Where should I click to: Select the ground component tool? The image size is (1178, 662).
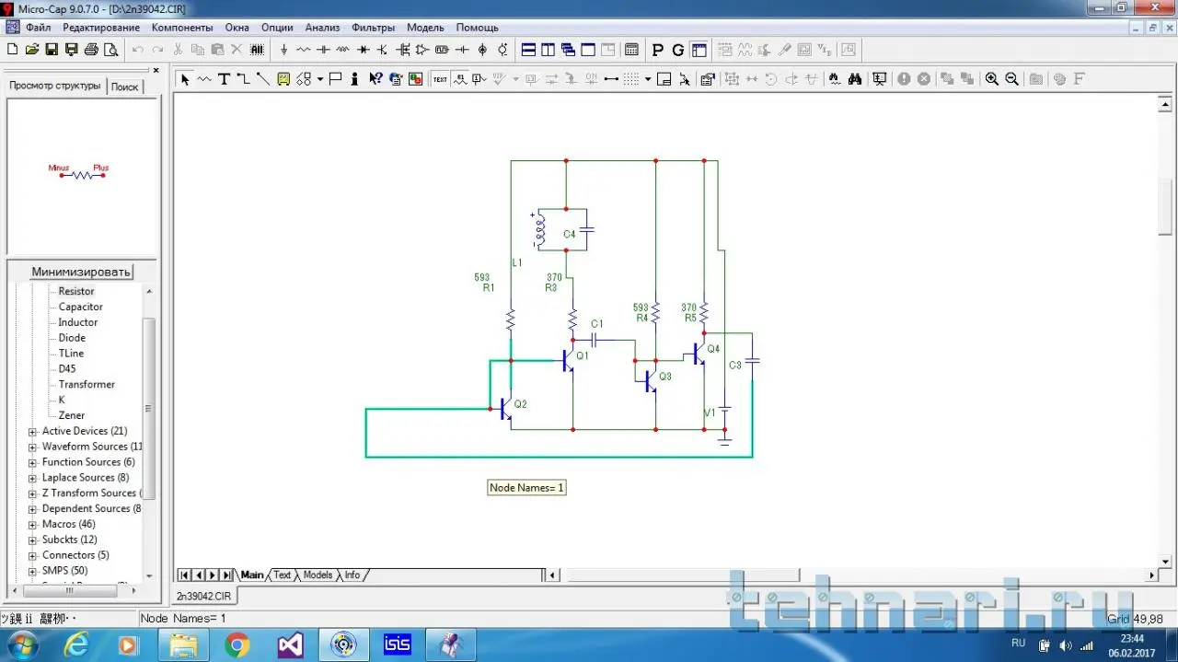click(x=283, y=50)
